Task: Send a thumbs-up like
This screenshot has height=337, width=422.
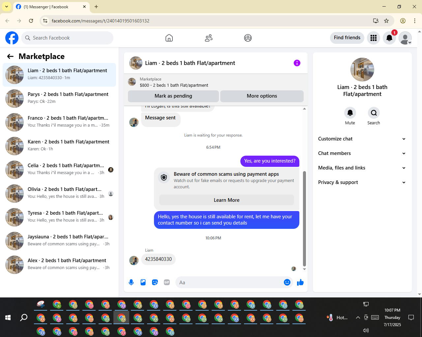Action: point(300,282)
